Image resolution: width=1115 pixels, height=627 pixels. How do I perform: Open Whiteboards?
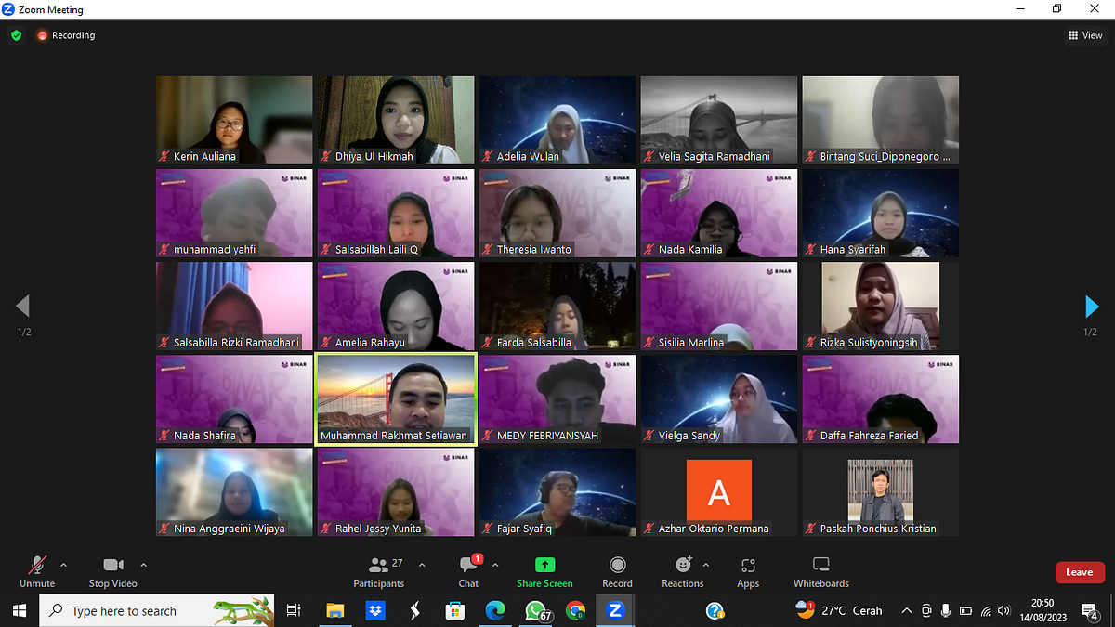[x=821, y=572]
